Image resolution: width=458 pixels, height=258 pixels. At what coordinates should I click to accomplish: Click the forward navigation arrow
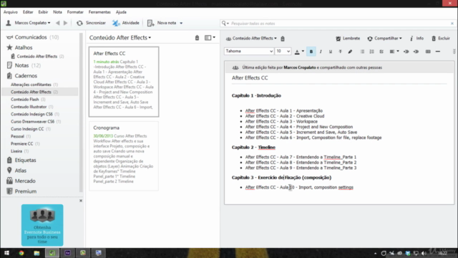(x=65, y=23)
